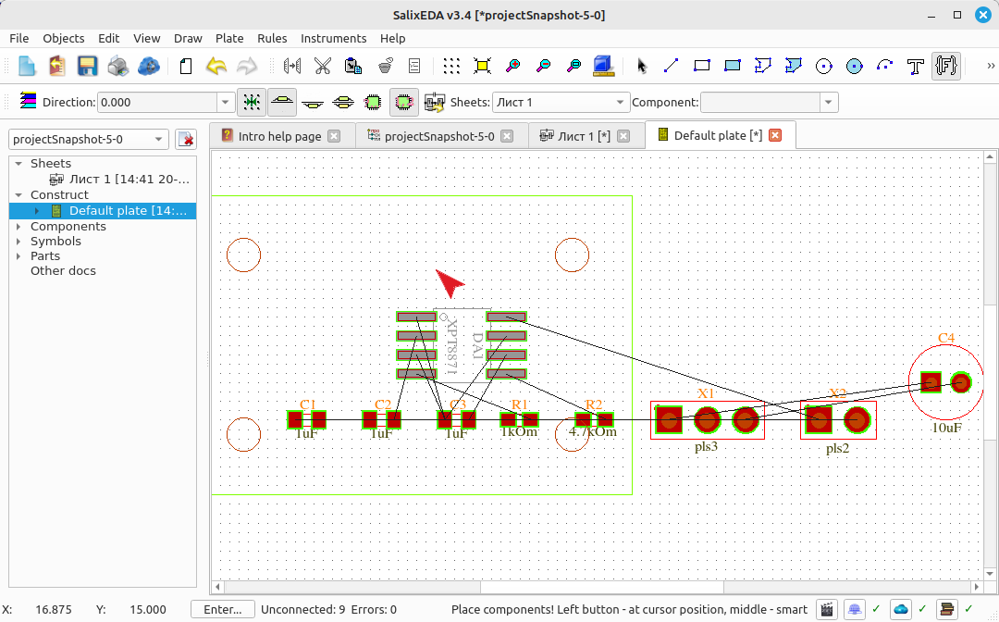The height and width of the screenshot is (622, 999).
Task: Print with the printer icon
Action: (117, 66)
